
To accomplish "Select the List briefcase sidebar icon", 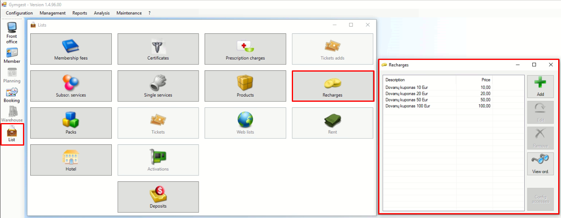I will [x=12, y=134].
